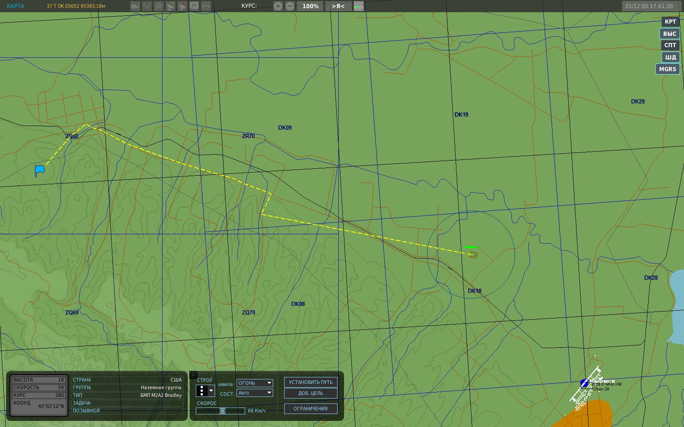The image size is (684, 427).
Task: Toggle the green radar dish icon
Action: click(x=171, y=6)
